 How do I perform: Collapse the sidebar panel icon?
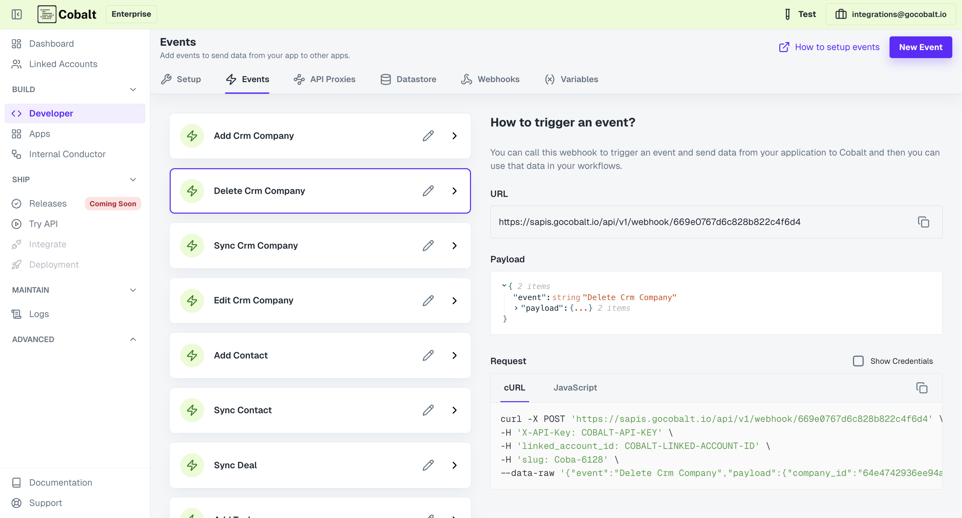[17, 14]
